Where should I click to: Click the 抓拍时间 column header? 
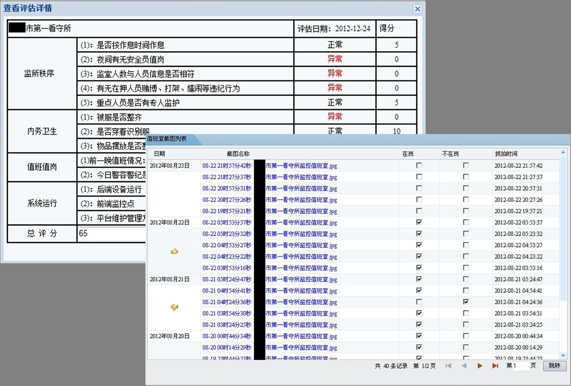click(506, 154)
